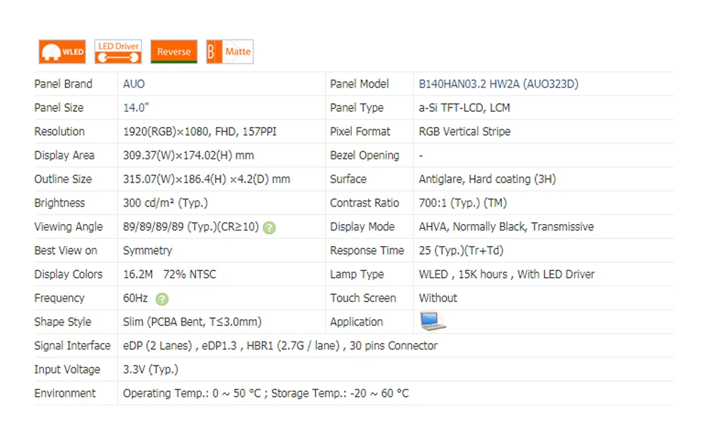This screenshot has width=708, height=442.
Task: Select 300 cd/m² (Typ.) brightness value
Action: (x=165, y=203)
